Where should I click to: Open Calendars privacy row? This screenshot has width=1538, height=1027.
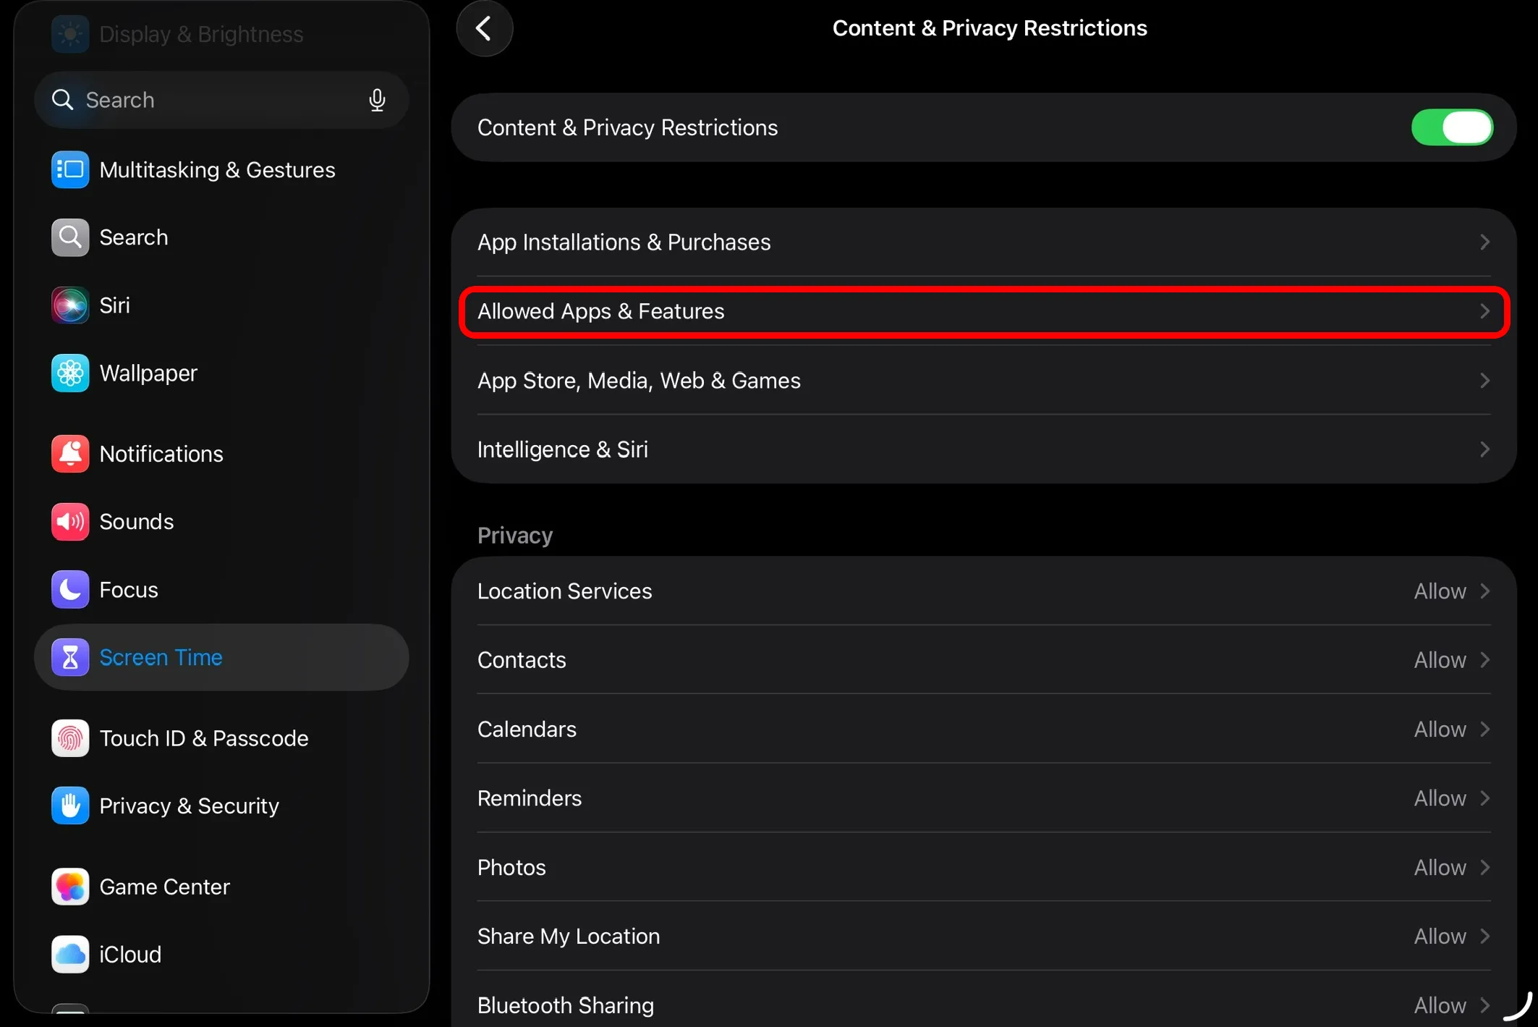pyautogui.click(x=984, y=729)
